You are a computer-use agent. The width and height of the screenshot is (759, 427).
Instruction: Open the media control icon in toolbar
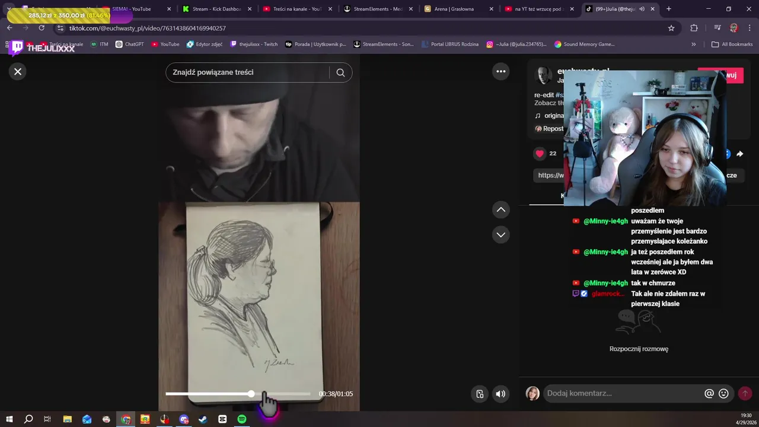pos(717,28)
